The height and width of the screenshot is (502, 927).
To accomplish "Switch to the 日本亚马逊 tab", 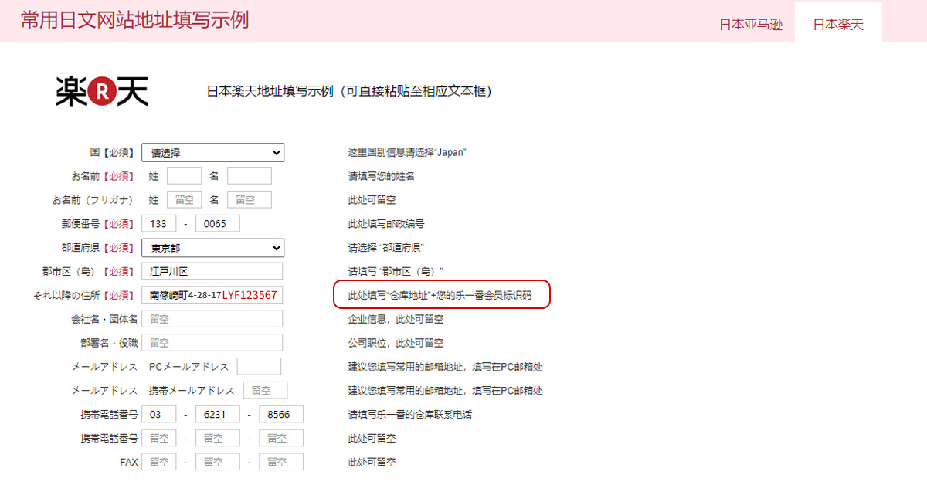I will (x=751, y=24).
